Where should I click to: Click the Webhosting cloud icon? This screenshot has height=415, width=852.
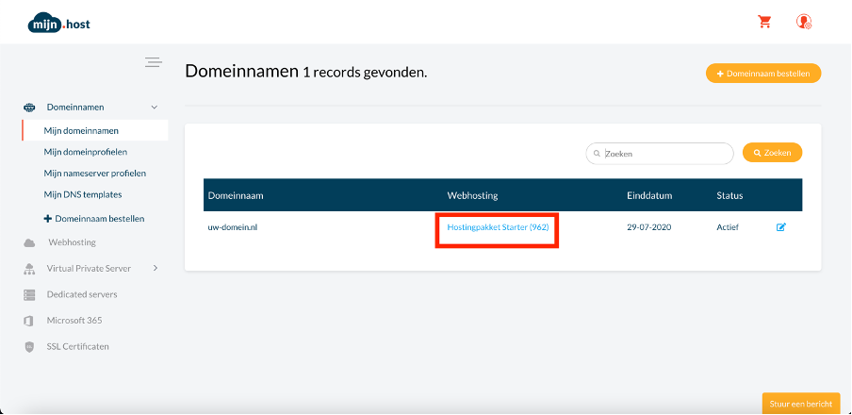coord(29,242)
